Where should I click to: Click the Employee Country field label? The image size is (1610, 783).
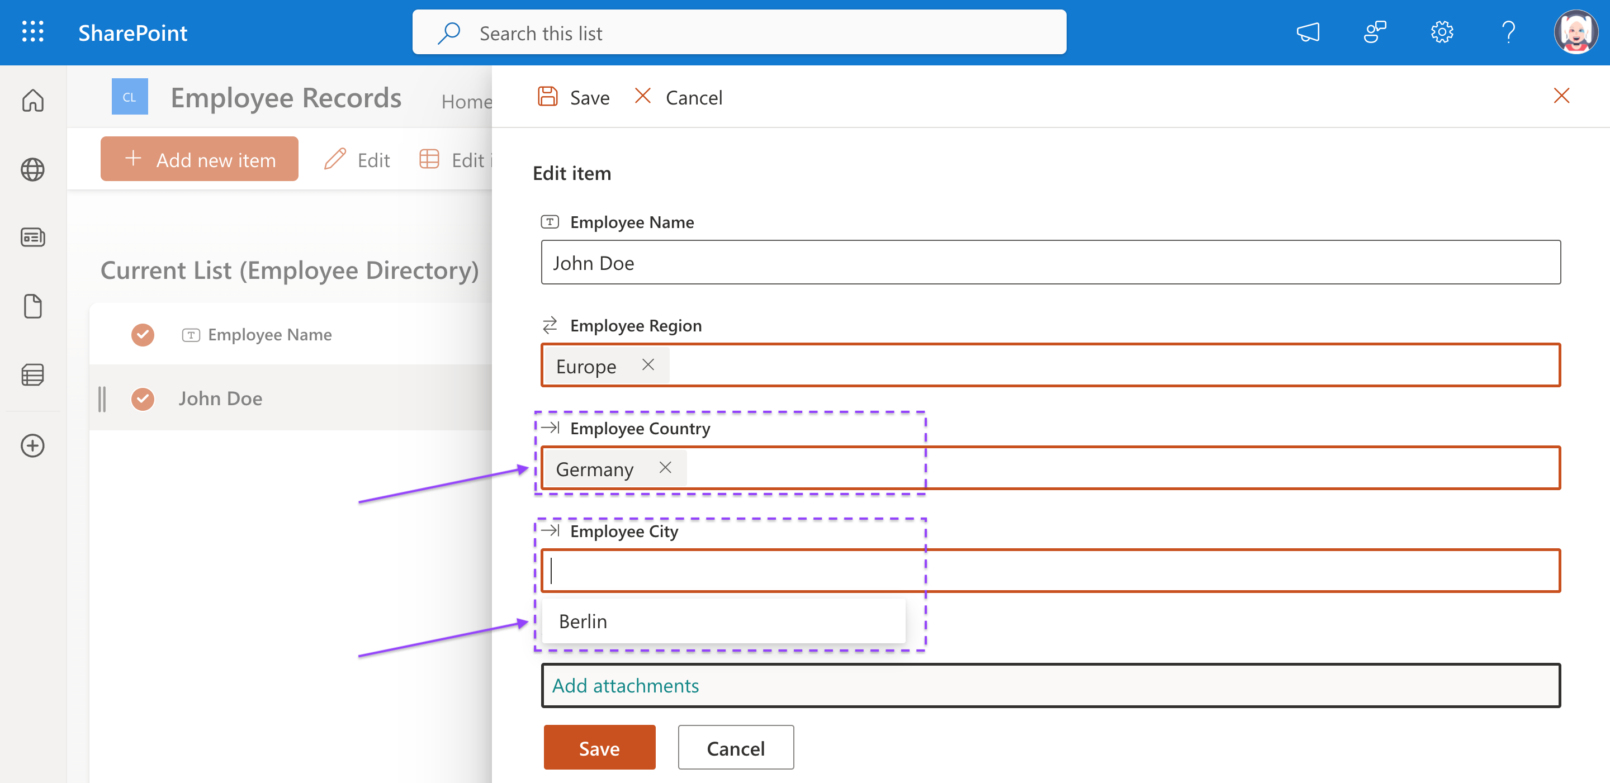[640, 429]
